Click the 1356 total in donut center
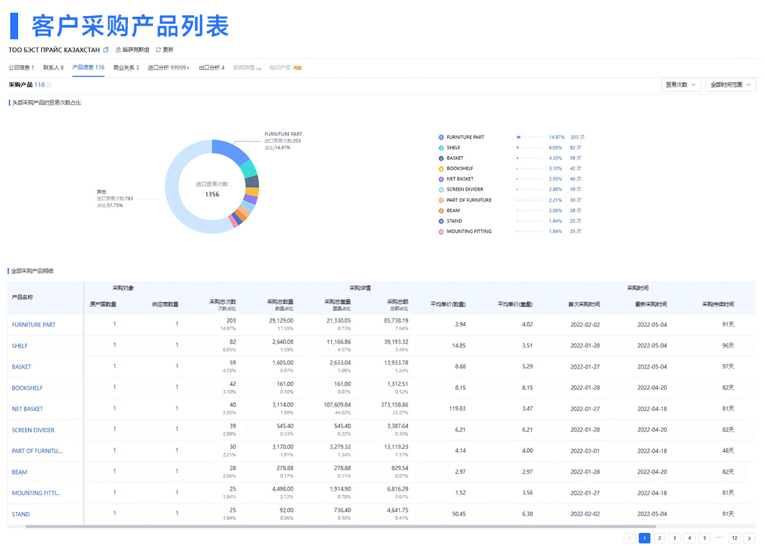The image size is (765, 548). [x=212, y=195]
